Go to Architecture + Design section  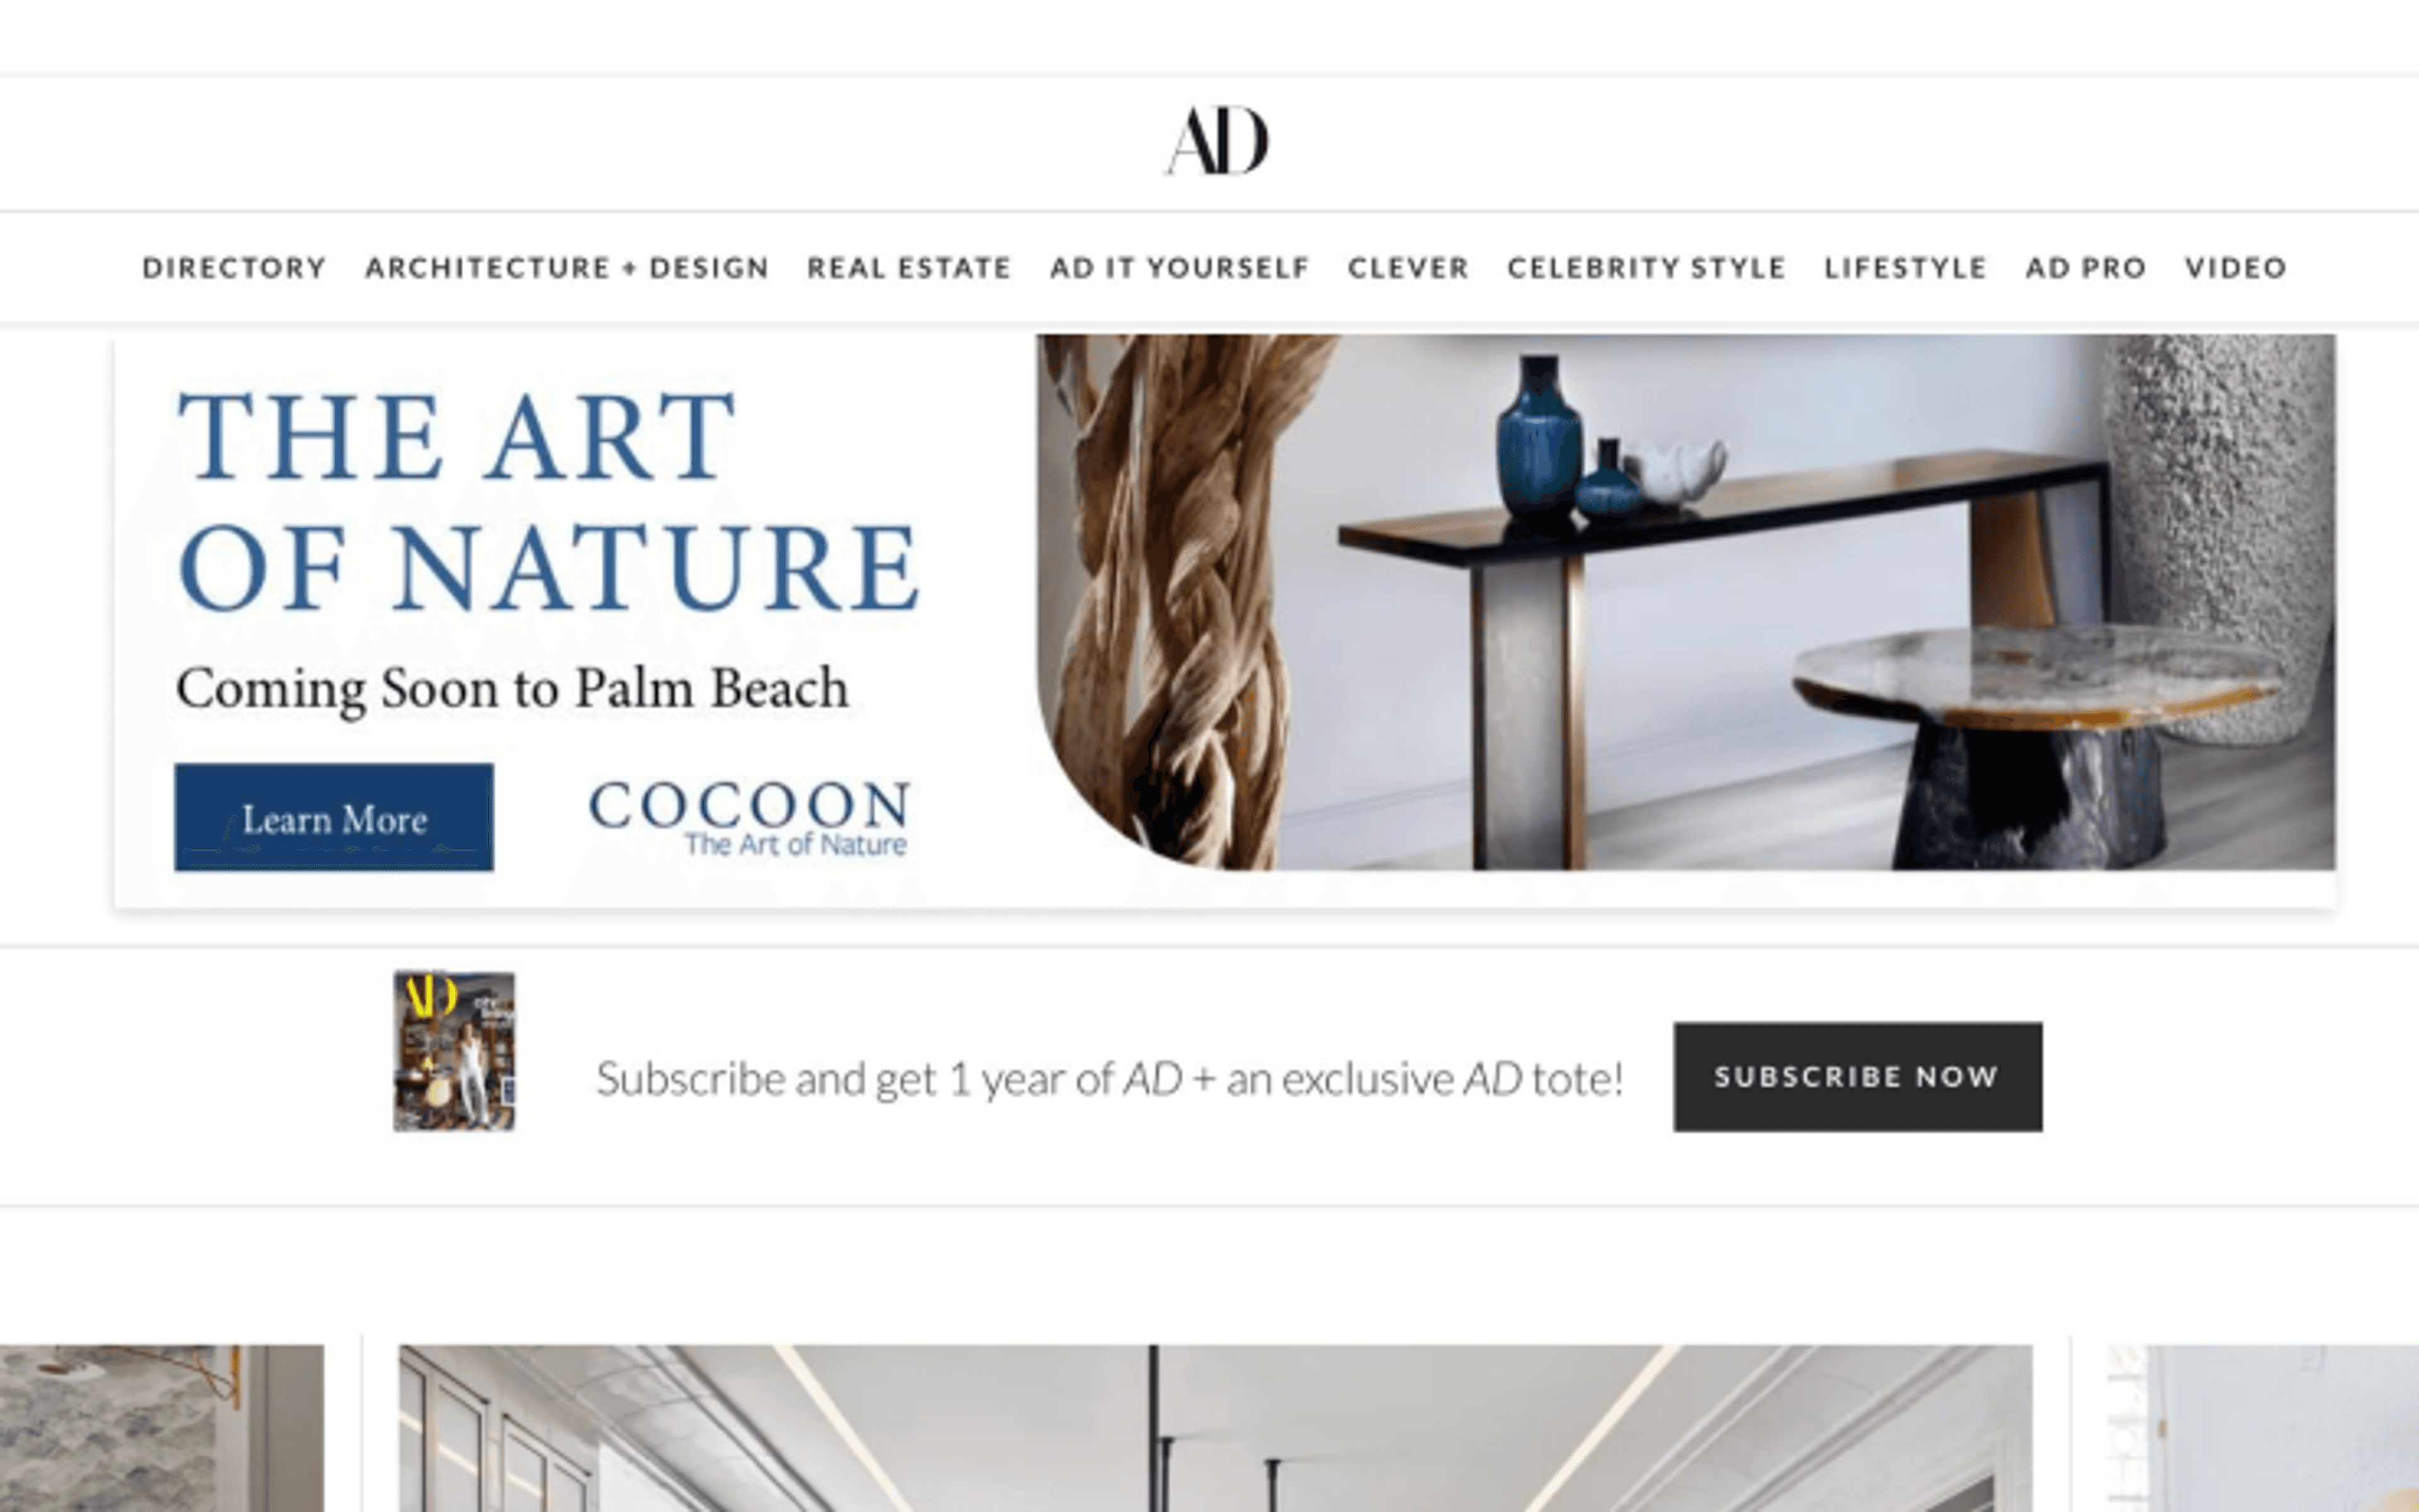click(x=567, y=268)
